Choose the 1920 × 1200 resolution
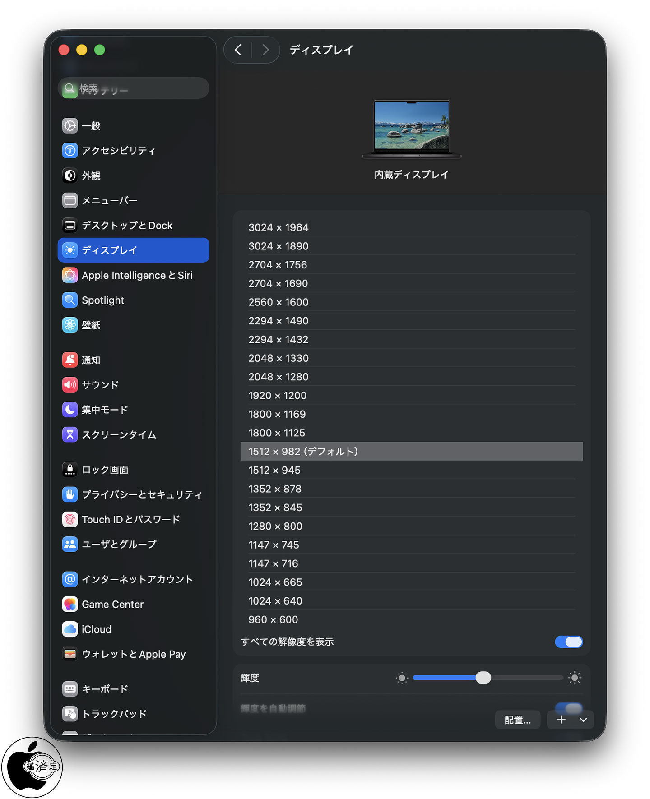Image resolution: width=650 pixels, height=799 pixels. 277,395
